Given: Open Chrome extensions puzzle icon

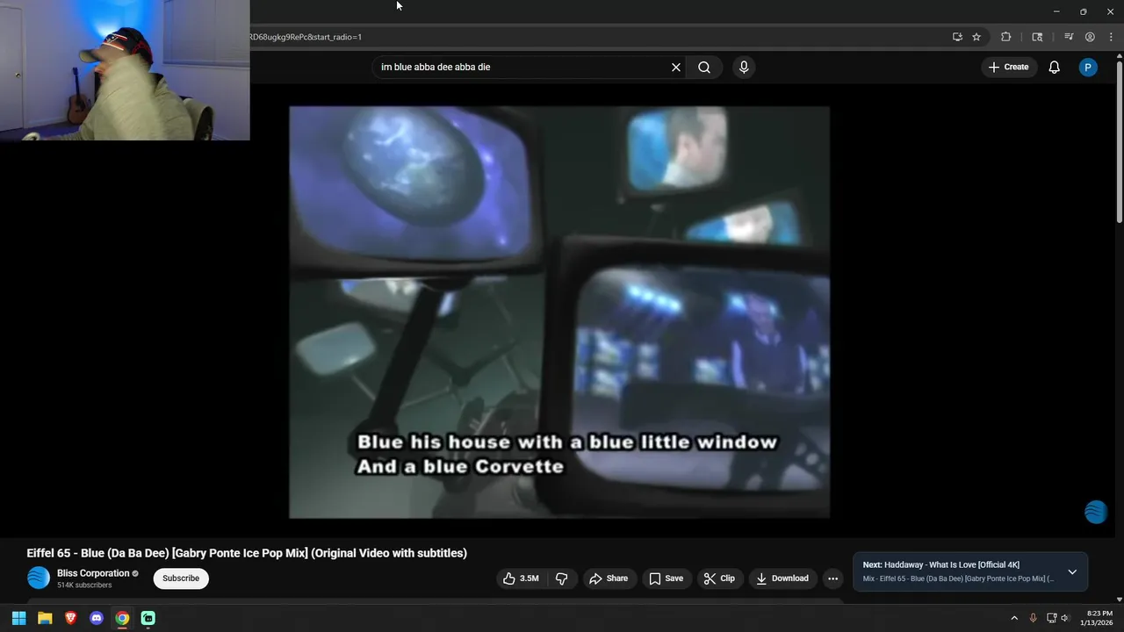Looking at the screenshot, I should coord(1006,37).
